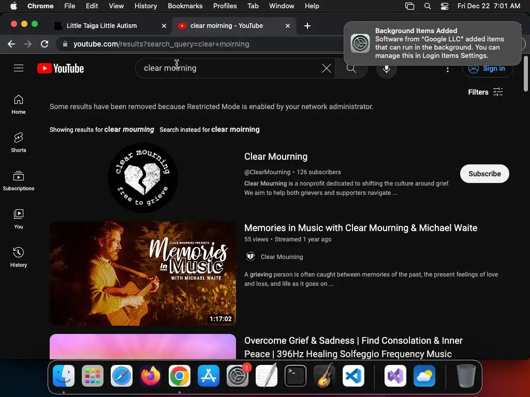Open the YouTube hamburger guide menu
Viewport: 530px width, 397px height.
tap(19, 68)
